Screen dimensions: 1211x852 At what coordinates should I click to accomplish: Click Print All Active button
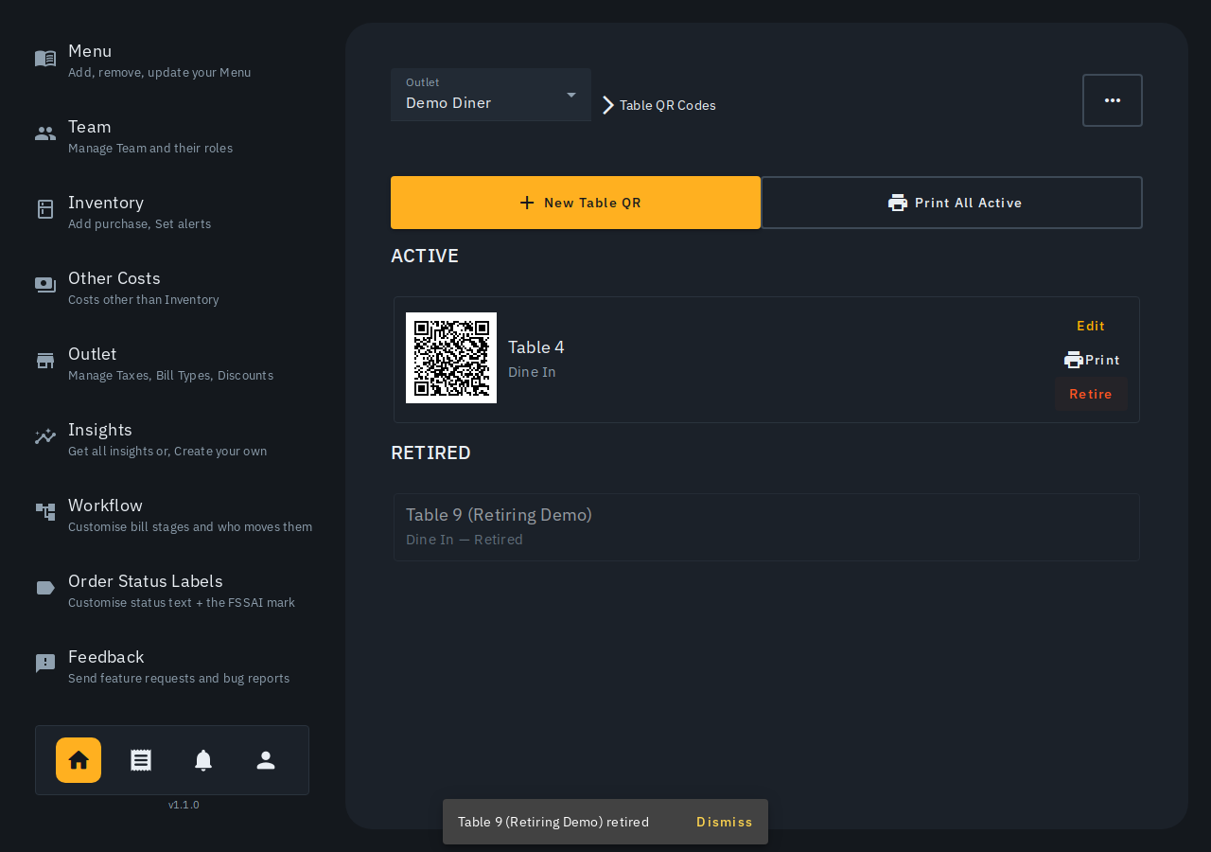click(x=952, y=203)
